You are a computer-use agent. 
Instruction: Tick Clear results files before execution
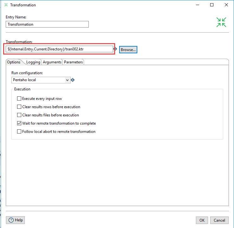pyautogui.click(x=19, y=115)
